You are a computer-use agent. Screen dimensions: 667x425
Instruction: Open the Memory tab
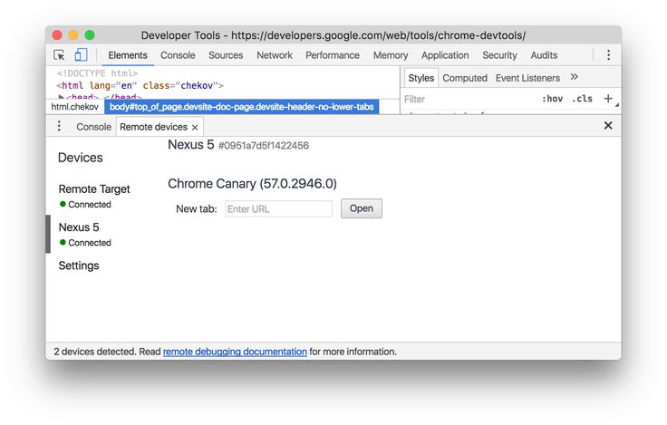(x=391, y=55)
